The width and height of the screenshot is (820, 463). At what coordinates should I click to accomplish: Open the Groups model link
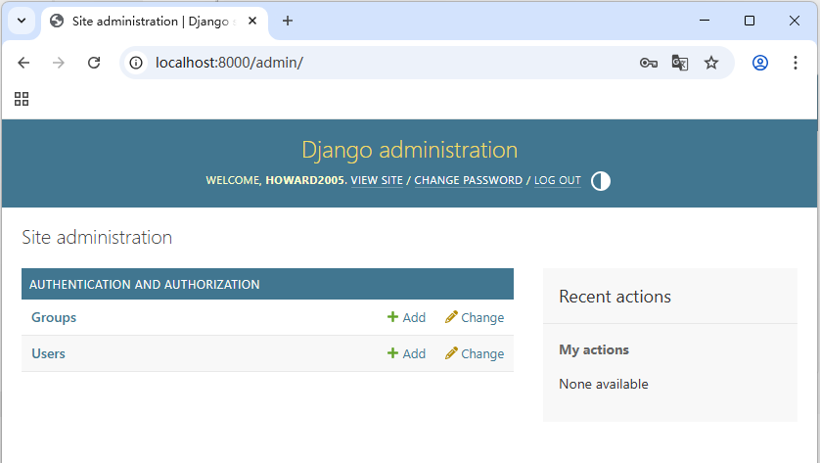(x=54, y=317)
